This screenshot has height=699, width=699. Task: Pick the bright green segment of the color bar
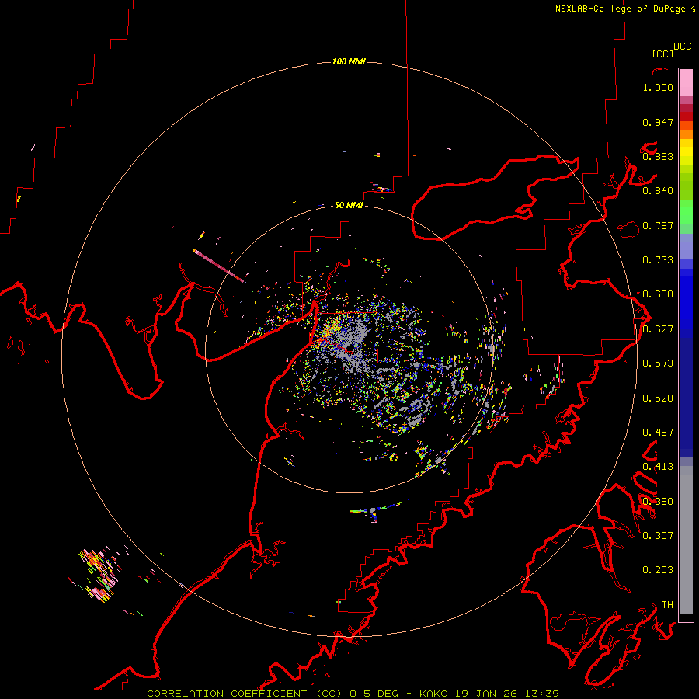(686, 212)
